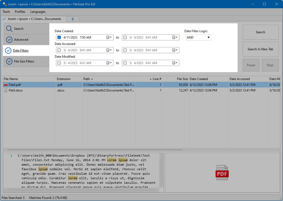Open the Tools menu

click(6, 11)
